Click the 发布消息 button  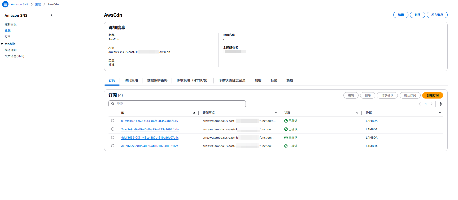coord(437,15)
